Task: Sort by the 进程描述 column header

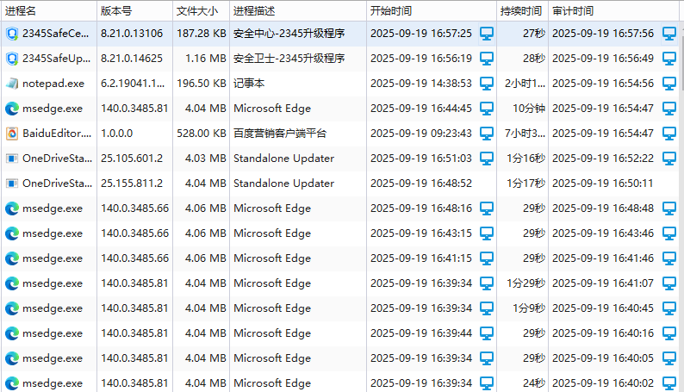Action: point(298,11)
